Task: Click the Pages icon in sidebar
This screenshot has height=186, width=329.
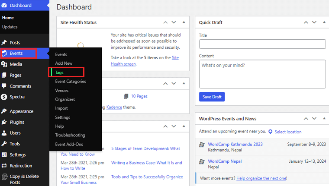Action: click(4, 75)
